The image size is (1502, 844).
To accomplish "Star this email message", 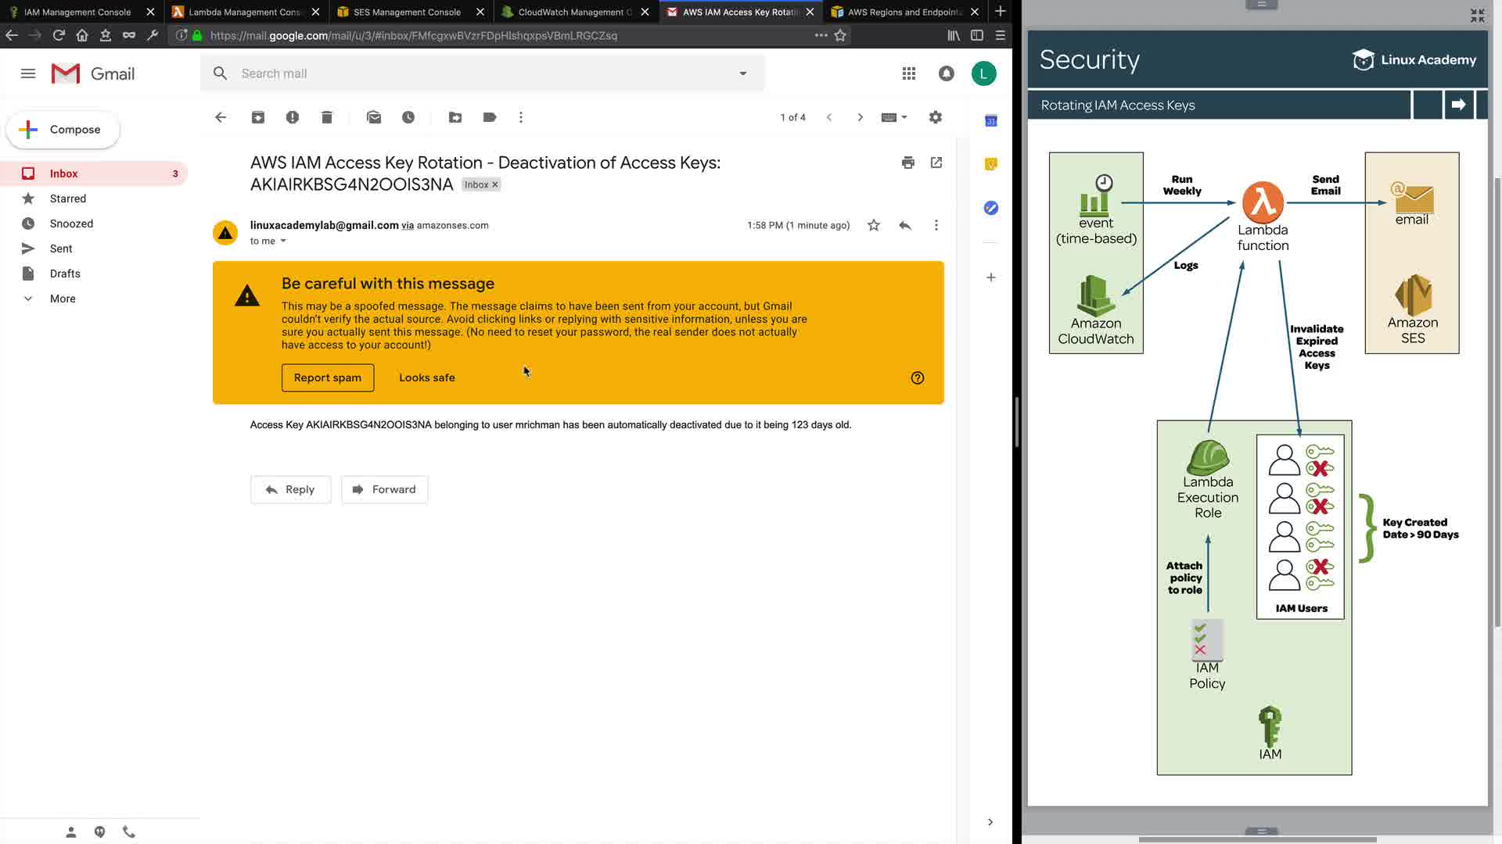I will tap(874, 225).
